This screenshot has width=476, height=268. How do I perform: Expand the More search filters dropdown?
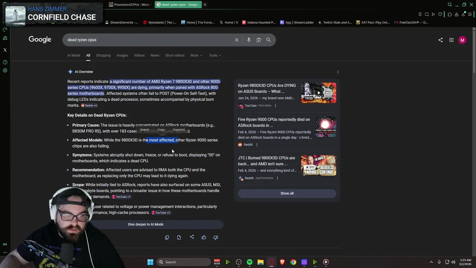click(196, 55)
